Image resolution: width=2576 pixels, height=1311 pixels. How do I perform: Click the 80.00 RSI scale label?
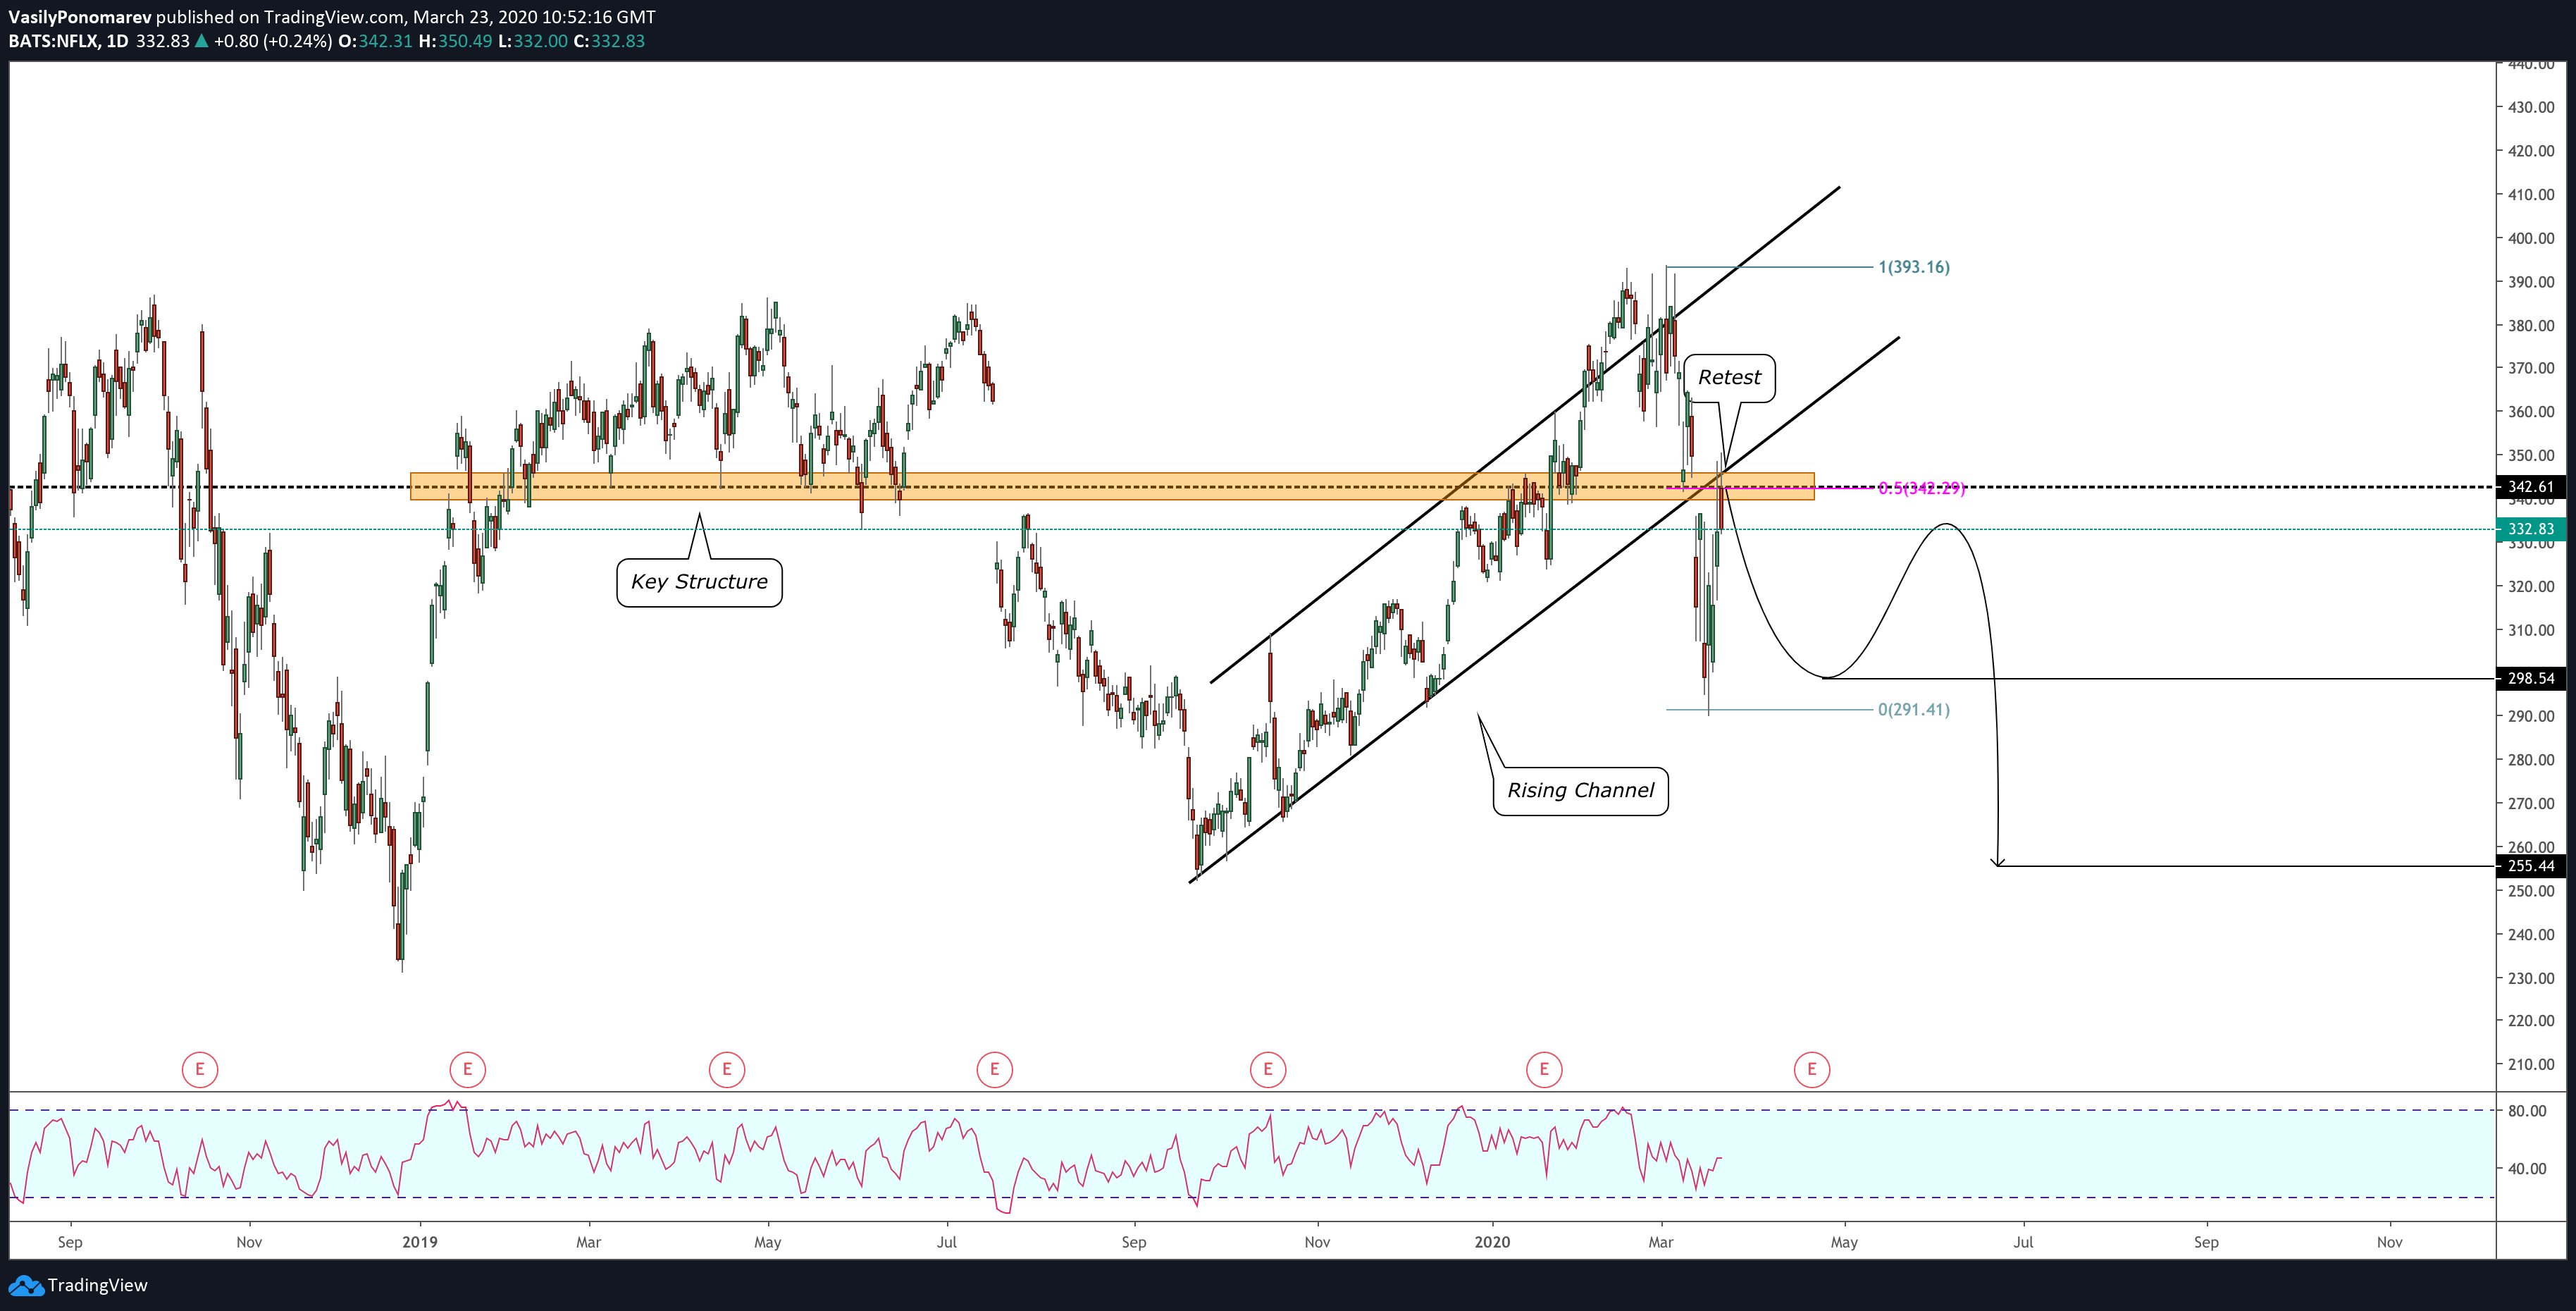[x=2527, y=1111]
